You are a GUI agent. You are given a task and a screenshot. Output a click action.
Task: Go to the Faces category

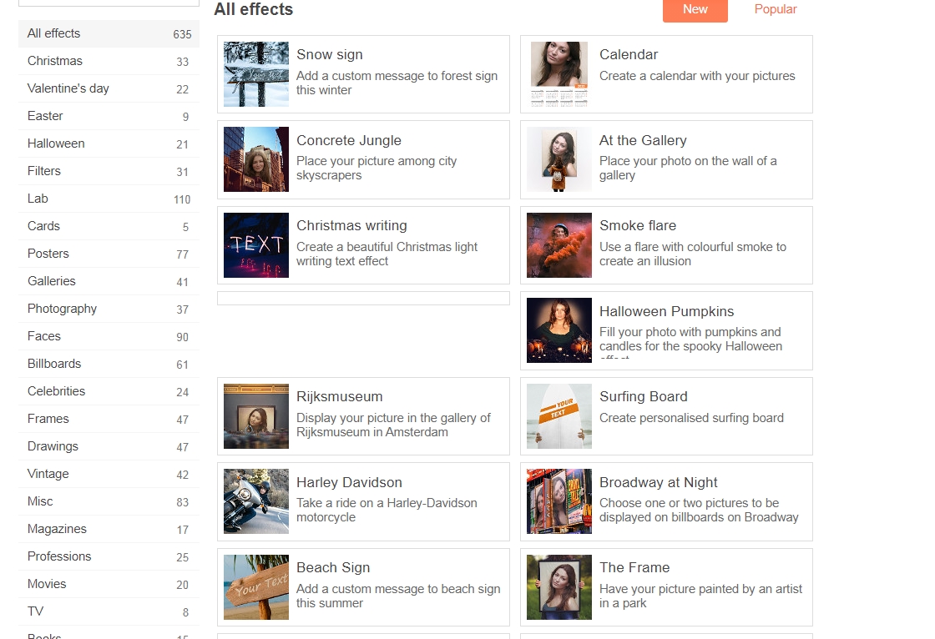click(x=44, y=336)
